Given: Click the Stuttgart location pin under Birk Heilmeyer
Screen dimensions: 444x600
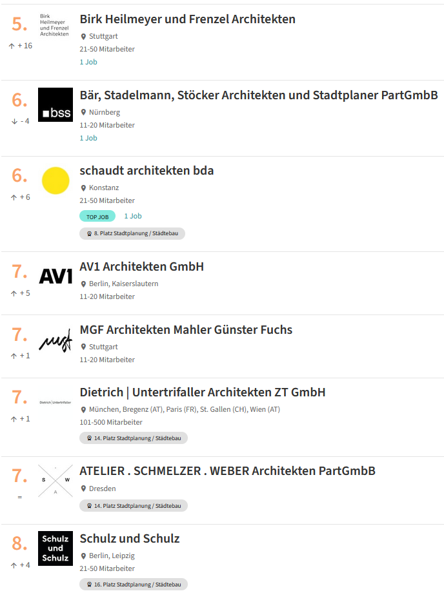Looking at the screenshot, I should [x=83, y=37].
